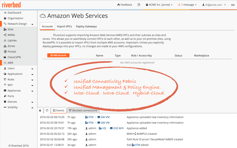Open Uplinks from sidebar
237x148 pixels.
pyautogui.click(x=12, y=40)
